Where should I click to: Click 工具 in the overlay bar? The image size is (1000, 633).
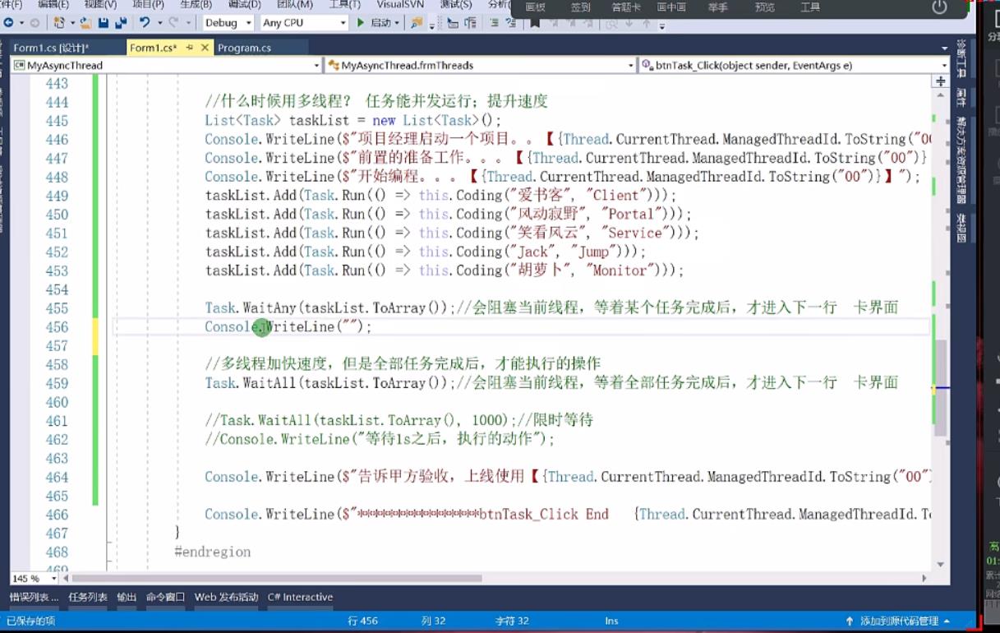[809, 7]
